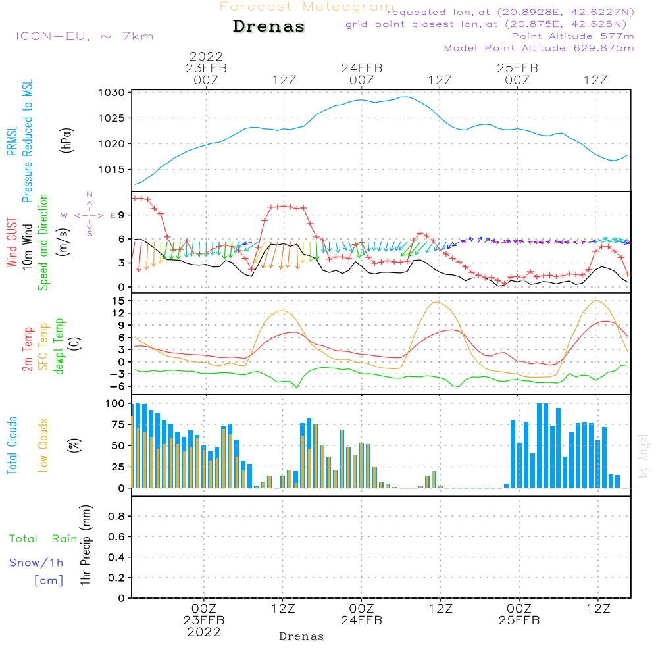This screenshot has height=658, width=658.
Task: Select the blue 'Snow/1h' legend label
Action: (36, 563)
